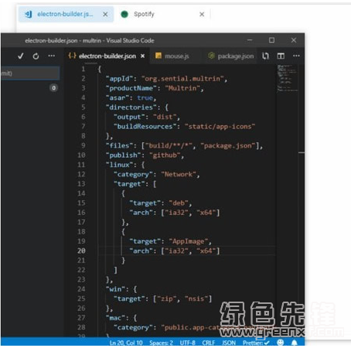Select language mode JSON in status bar

tap(229, 343)
